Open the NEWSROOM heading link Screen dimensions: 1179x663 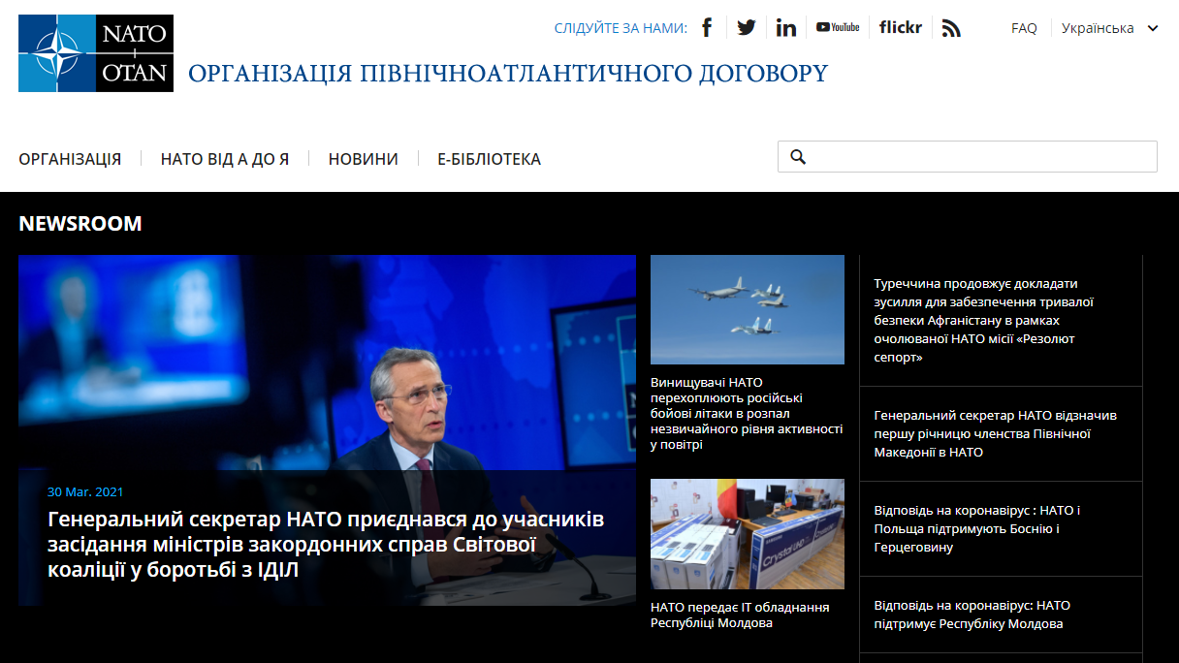pos(80,224)
